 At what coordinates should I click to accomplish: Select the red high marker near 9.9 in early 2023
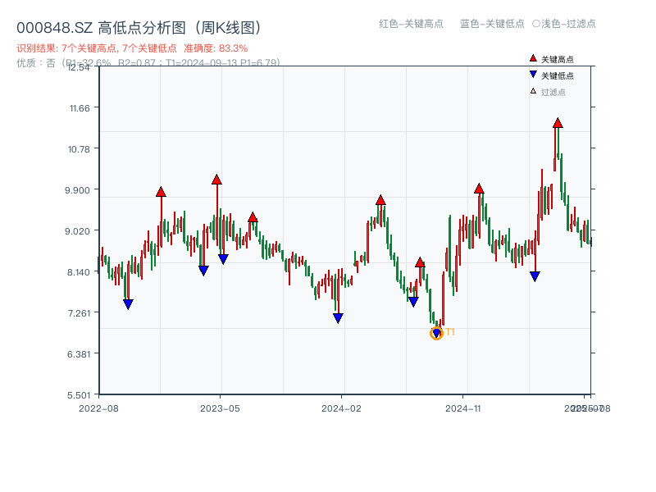click(x=161, y=192)
